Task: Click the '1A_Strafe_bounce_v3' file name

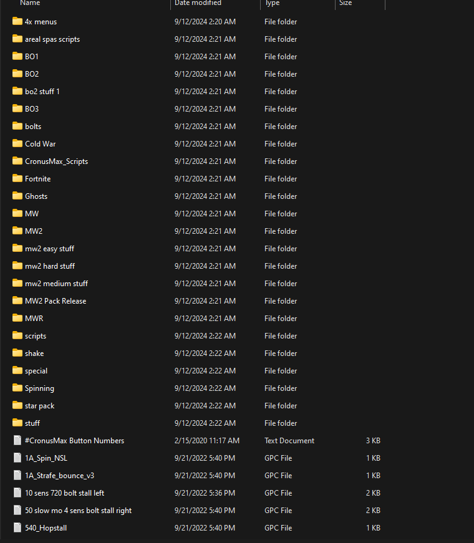Action: click(x=60, y=476)
